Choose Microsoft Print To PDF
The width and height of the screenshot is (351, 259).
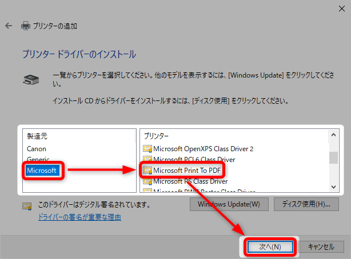click(x=187, y=171)
